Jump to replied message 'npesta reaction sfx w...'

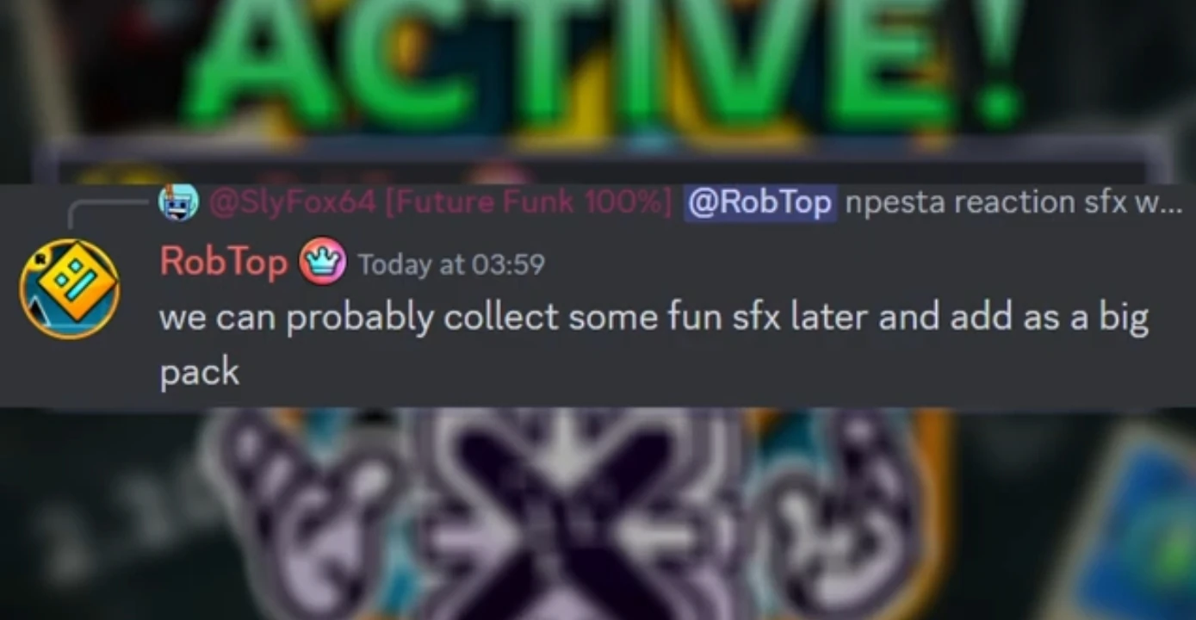(1014, 203)
